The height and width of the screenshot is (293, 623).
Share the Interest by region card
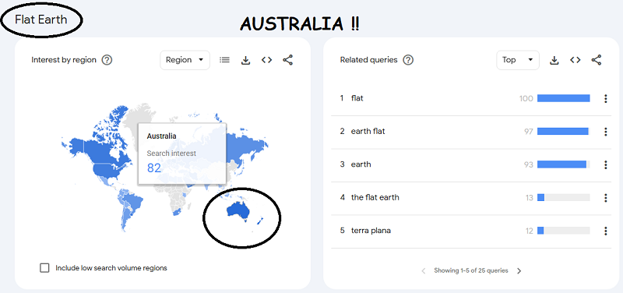[287, 60]
